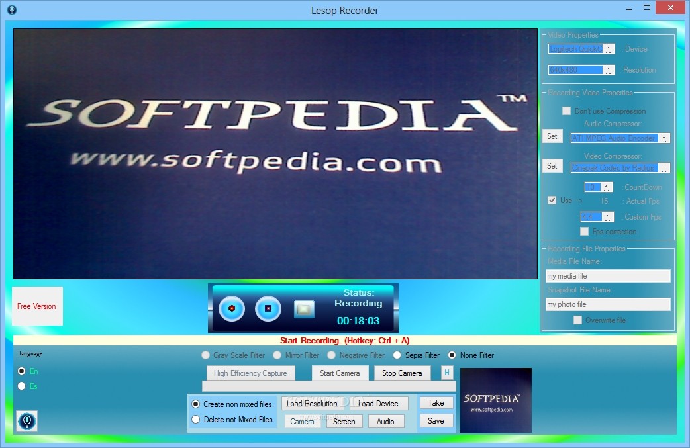
Task: Switch language to Es
Action: pos(22,386)
